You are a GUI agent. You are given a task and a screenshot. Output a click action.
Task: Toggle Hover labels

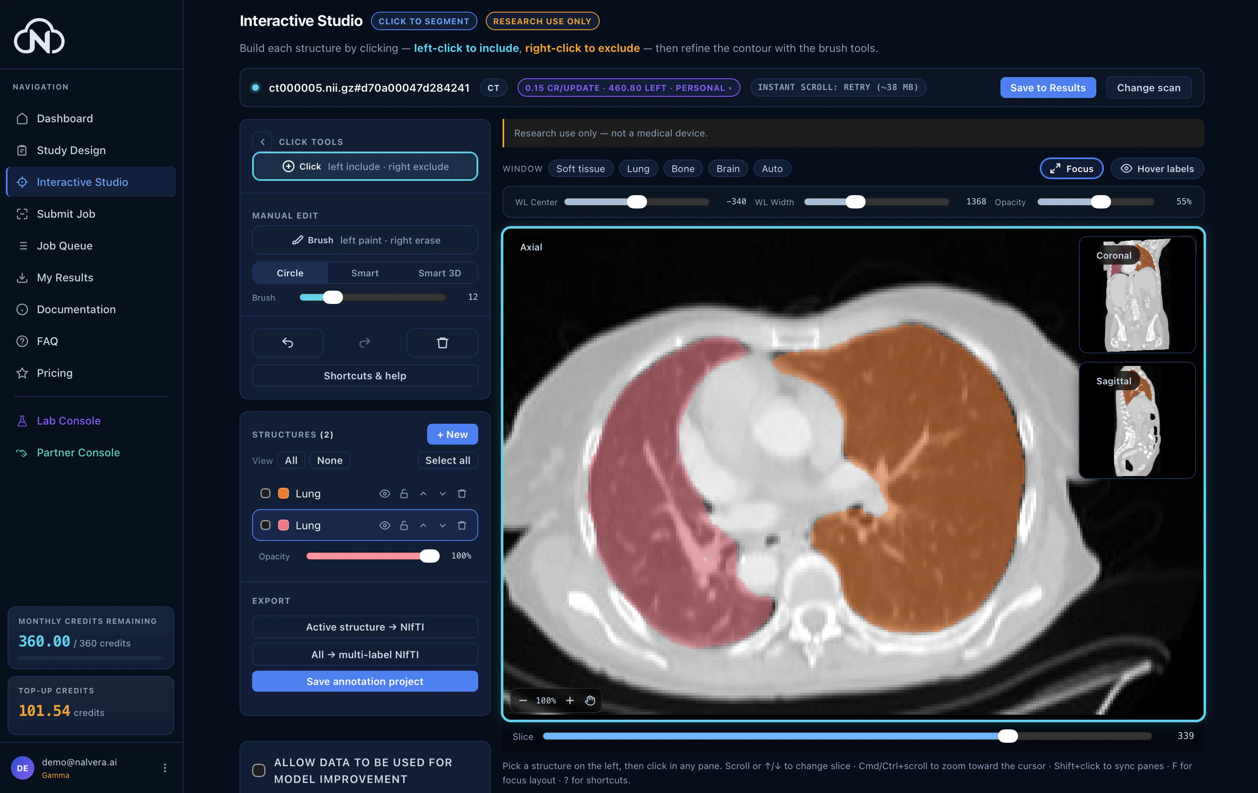click(x=1157, y=169)
